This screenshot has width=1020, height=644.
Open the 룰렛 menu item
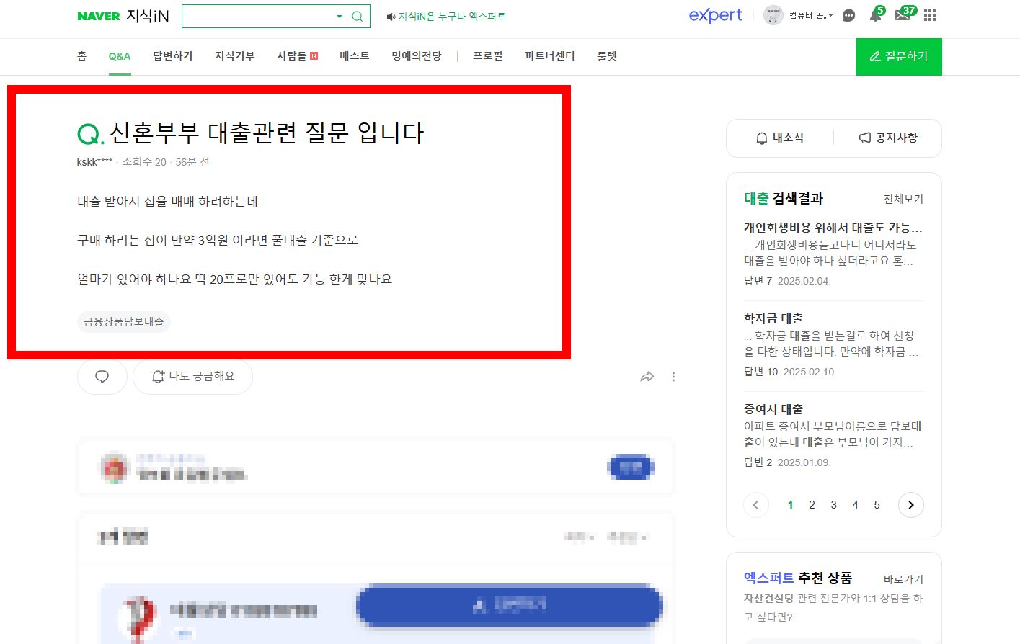tap(607, 56)
